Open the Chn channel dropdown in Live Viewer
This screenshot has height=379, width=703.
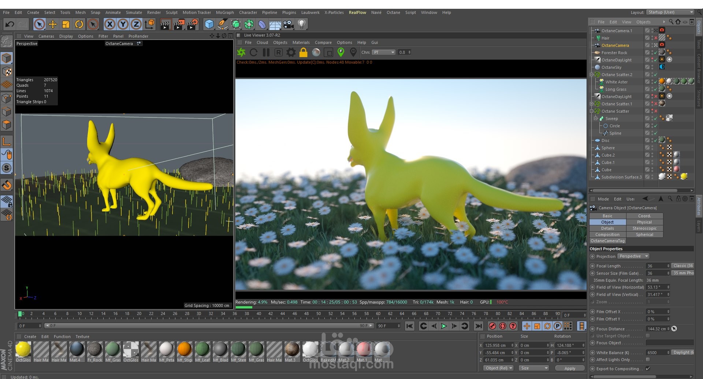tap(383, 52)
